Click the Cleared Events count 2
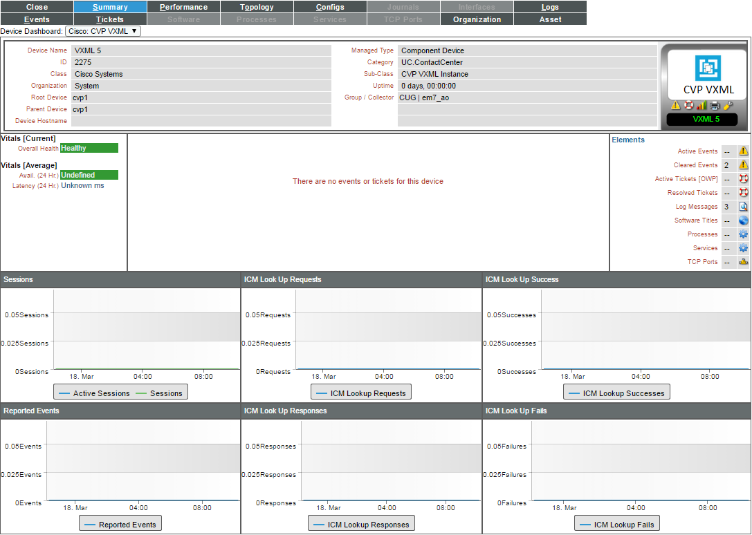Screen dimensions: 752x535 point(728,165)
